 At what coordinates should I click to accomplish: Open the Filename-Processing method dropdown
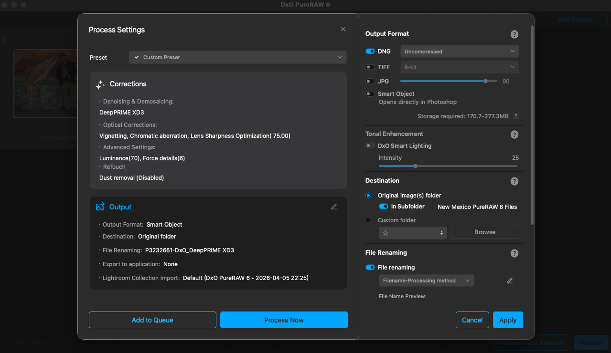pyautogui.click(x=426, y=280)
